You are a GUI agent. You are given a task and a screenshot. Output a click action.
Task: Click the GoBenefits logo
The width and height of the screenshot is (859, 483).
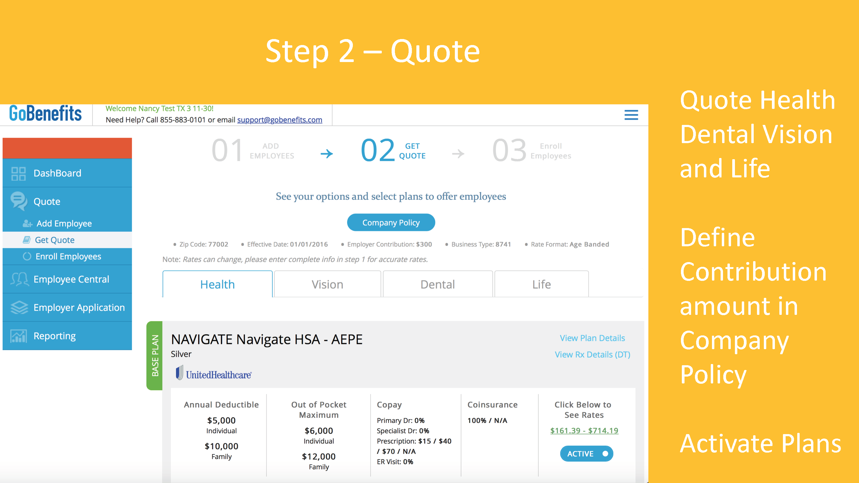pyautogui.click(x=45, y=114)
